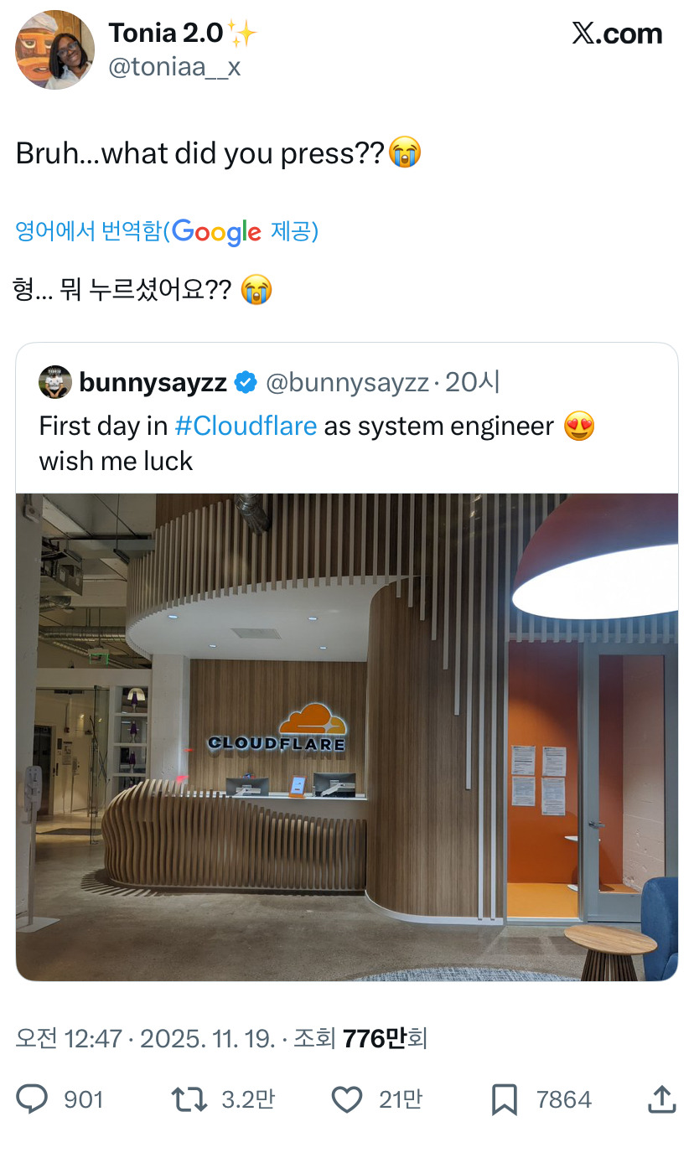Open the Cloudflare office lobby photo
694x1158 pixels.
click(347, 737)
